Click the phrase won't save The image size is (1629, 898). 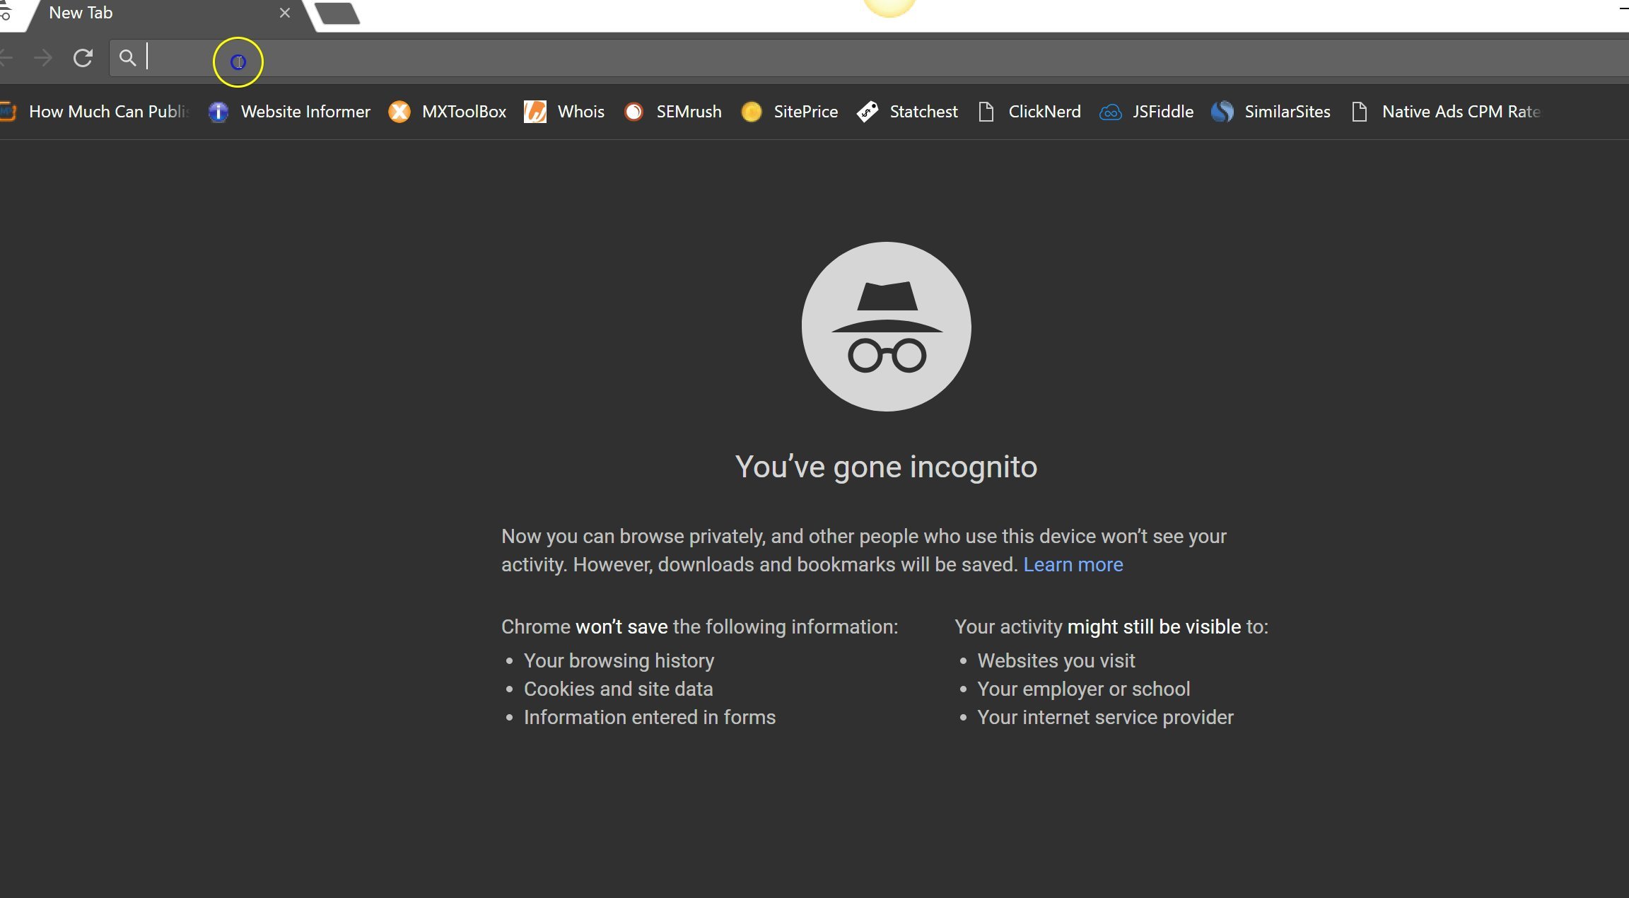[x=621, y=627]
